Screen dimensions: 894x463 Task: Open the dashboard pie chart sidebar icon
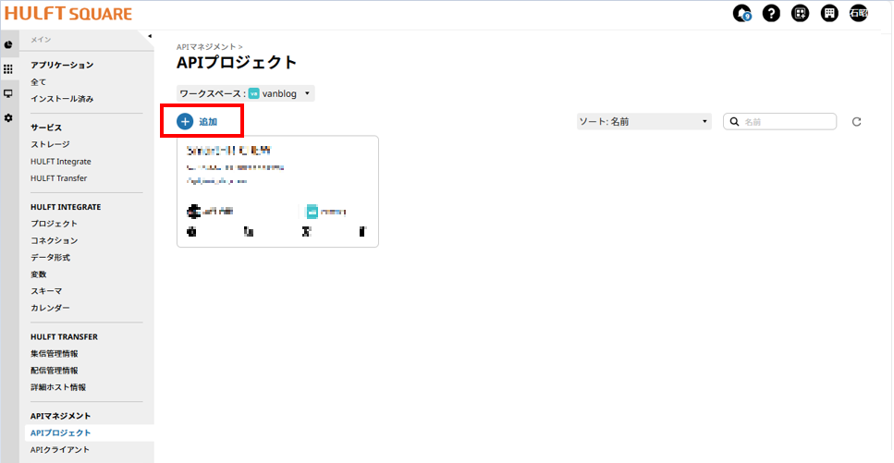point(8,45)
